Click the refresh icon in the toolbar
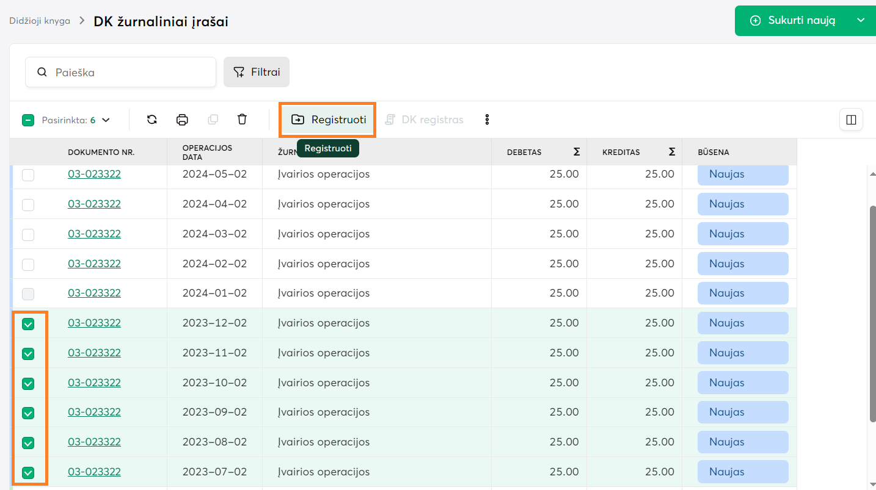The image size is (876, 490). pos(152,120)
